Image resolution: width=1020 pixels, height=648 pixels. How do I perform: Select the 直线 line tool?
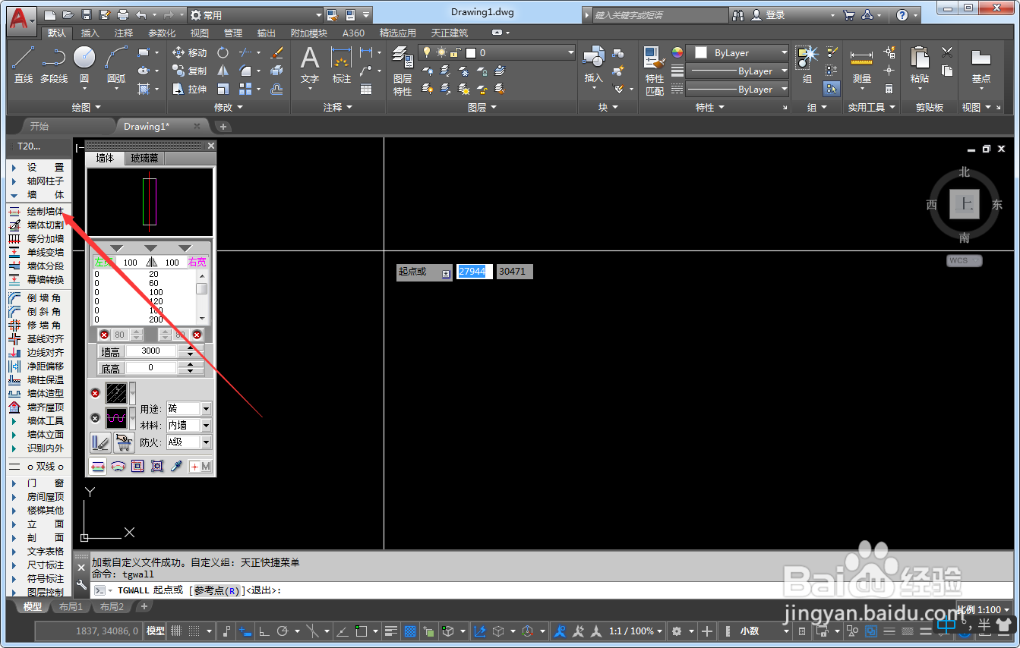(23, 64)
